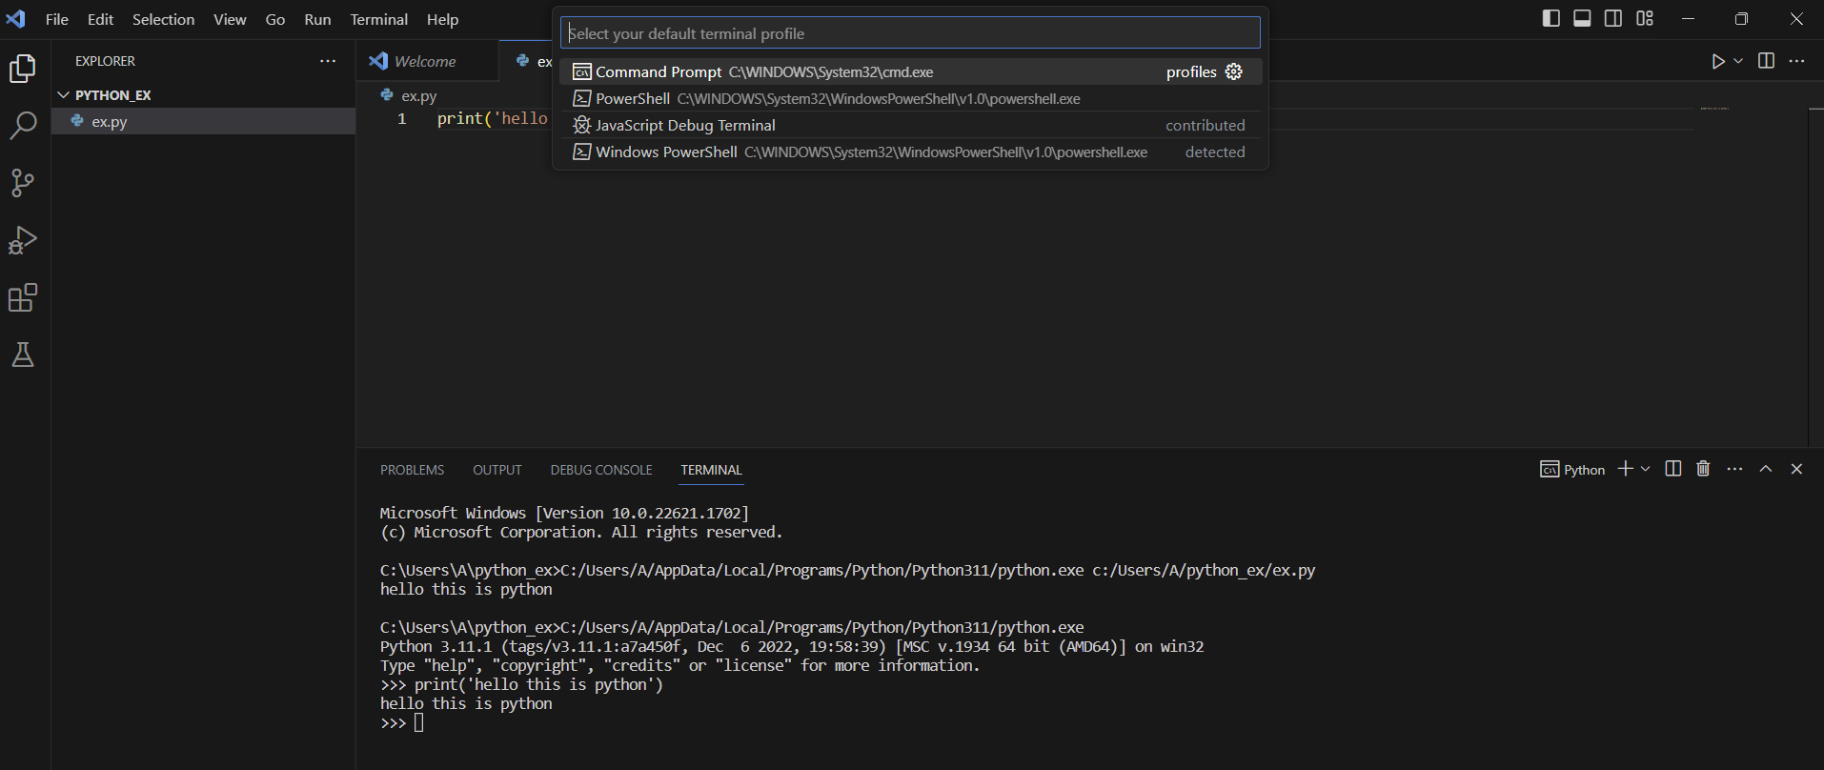
Task: Toggle the primary side bar layout icon
Action: [x=1550, y=19]
